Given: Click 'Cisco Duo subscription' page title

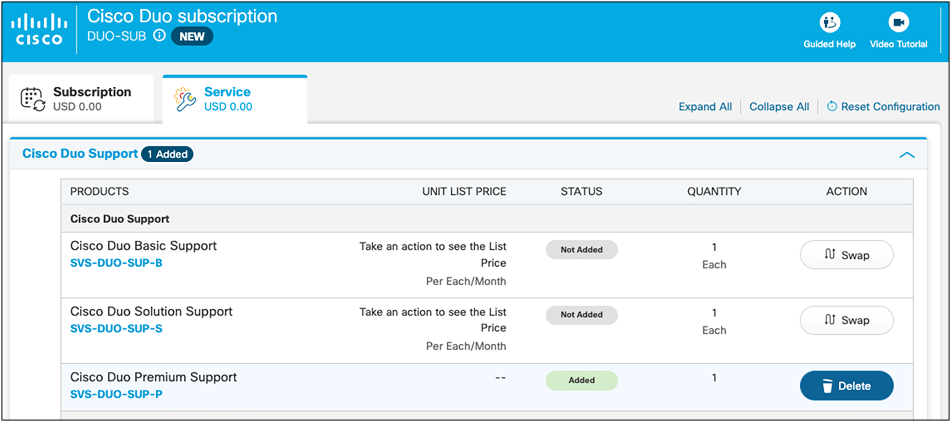Looking at the screenshot, I should click(x=182, y=16).
